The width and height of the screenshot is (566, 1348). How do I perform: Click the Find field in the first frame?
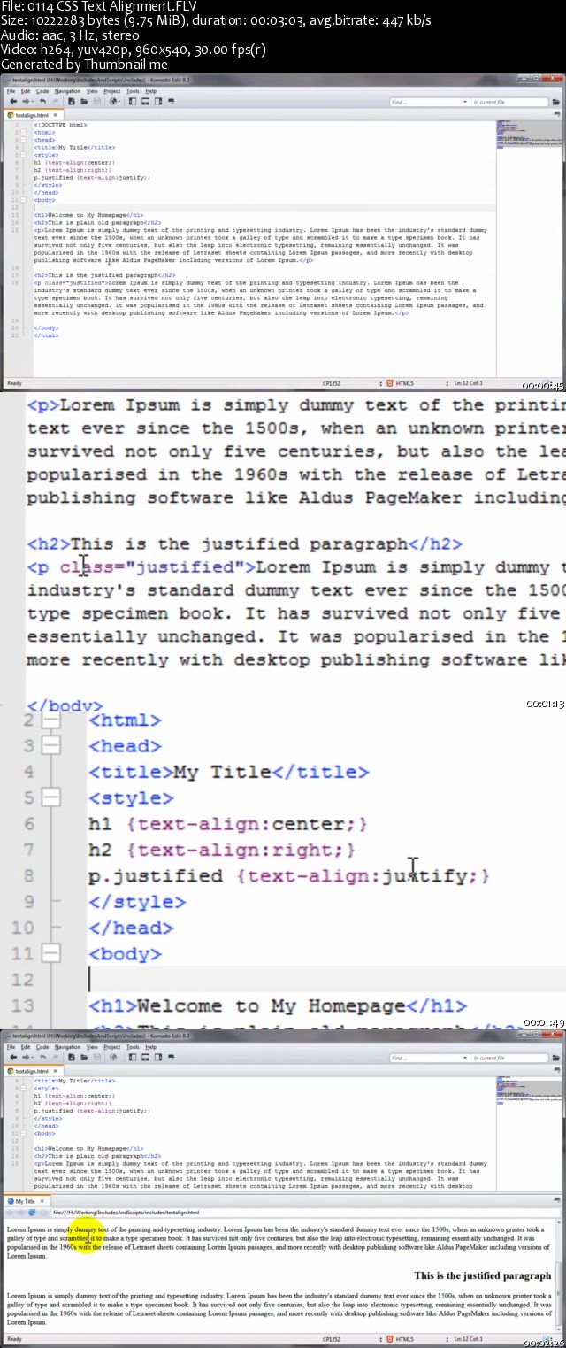click(427, 102)
